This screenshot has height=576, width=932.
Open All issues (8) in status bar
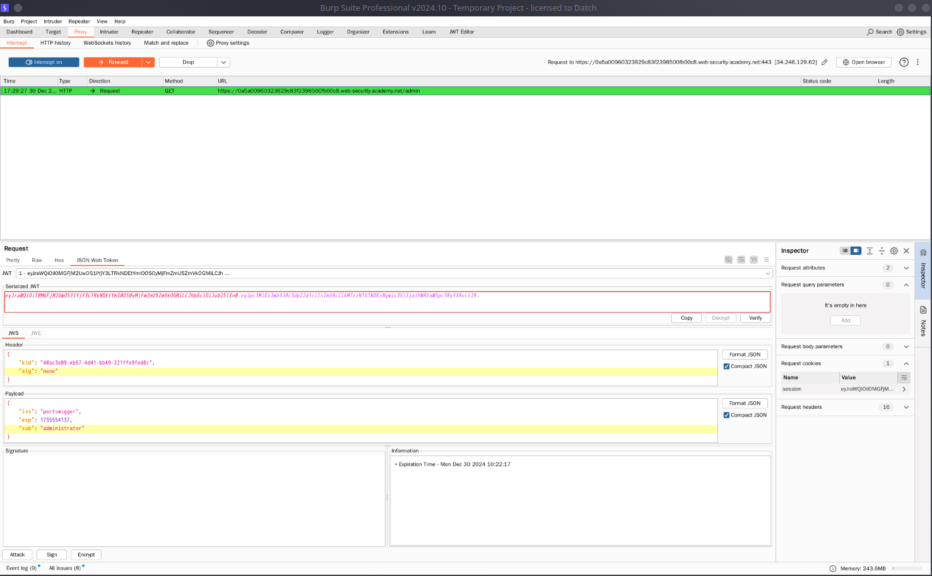[65, 568]
